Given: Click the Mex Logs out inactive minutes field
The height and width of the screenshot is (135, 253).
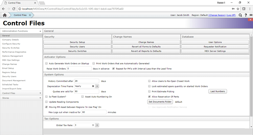Looking at the screenshot, I should point(94,112).
